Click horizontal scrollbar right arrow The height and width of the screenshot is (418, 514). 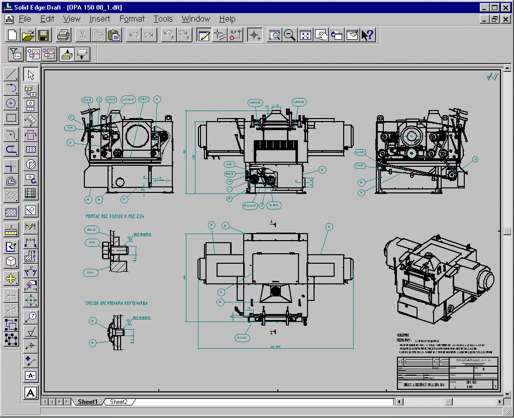[x=500, y=401]
